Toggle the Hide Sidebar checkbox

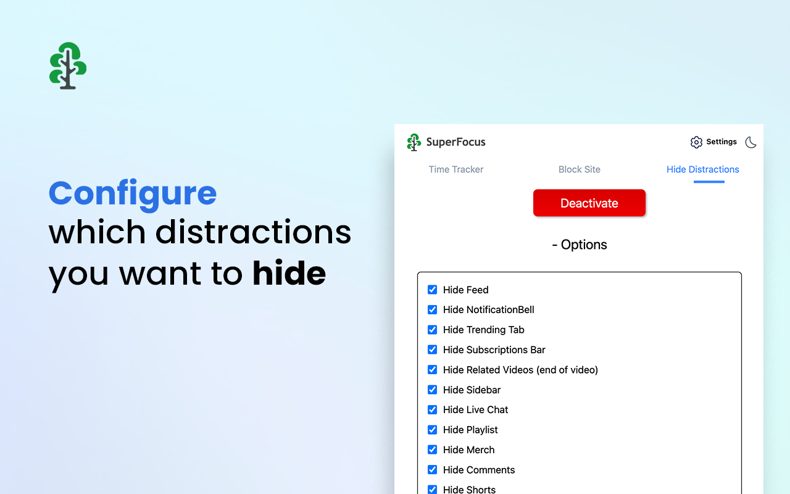[433, 390]
